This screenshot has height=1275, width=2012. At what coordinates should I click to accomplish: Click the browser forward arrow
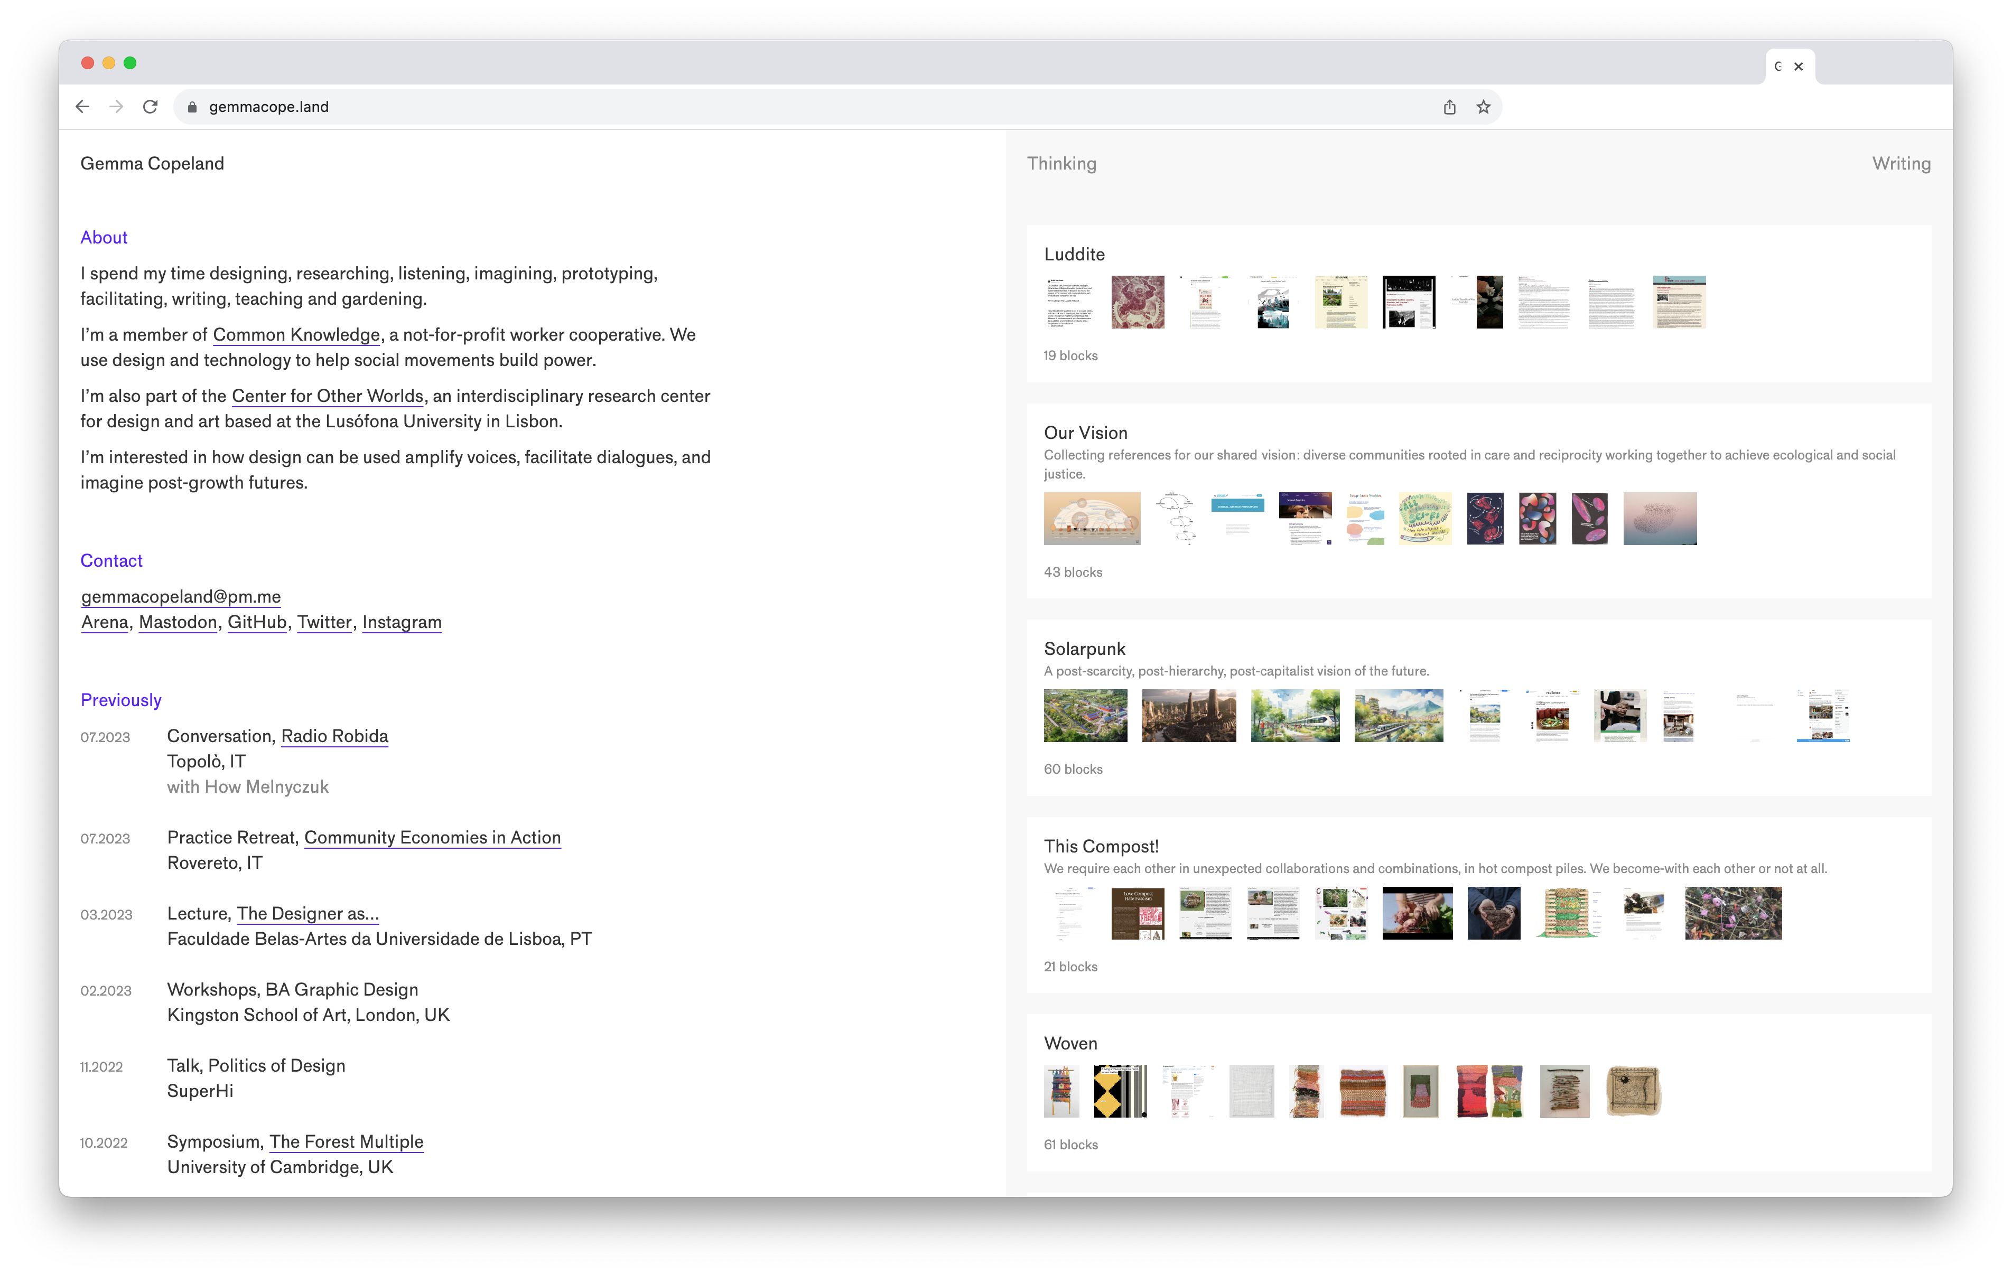click(116, 107)
